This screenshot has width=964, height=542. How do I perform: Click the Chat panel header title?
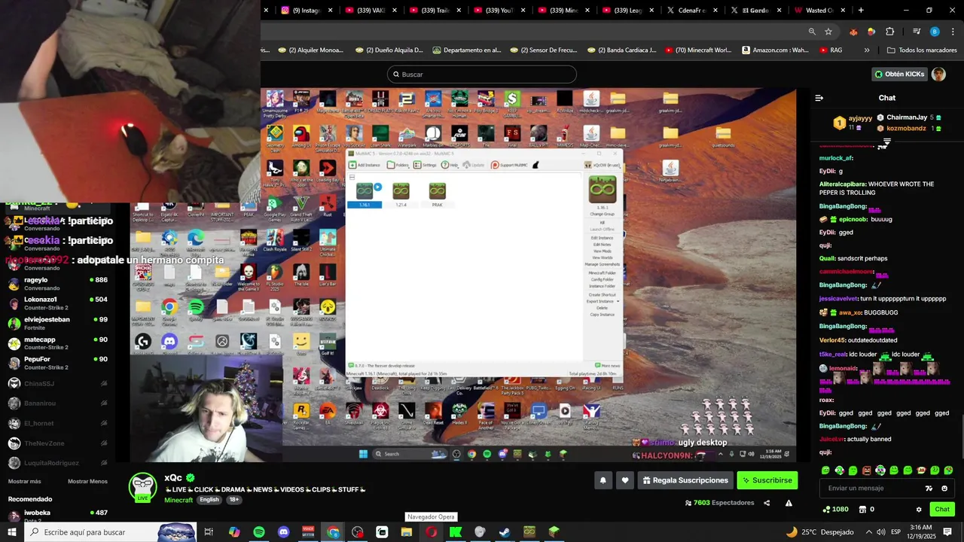[x=887, y=98]
